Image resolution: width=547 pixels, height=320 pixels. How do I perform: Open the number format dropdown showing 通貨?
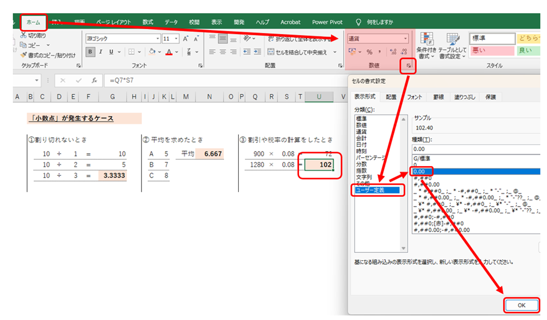405,39
